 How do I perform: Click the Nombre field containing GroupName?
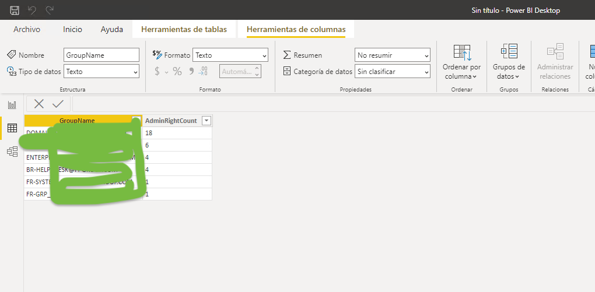pos(101,55)
